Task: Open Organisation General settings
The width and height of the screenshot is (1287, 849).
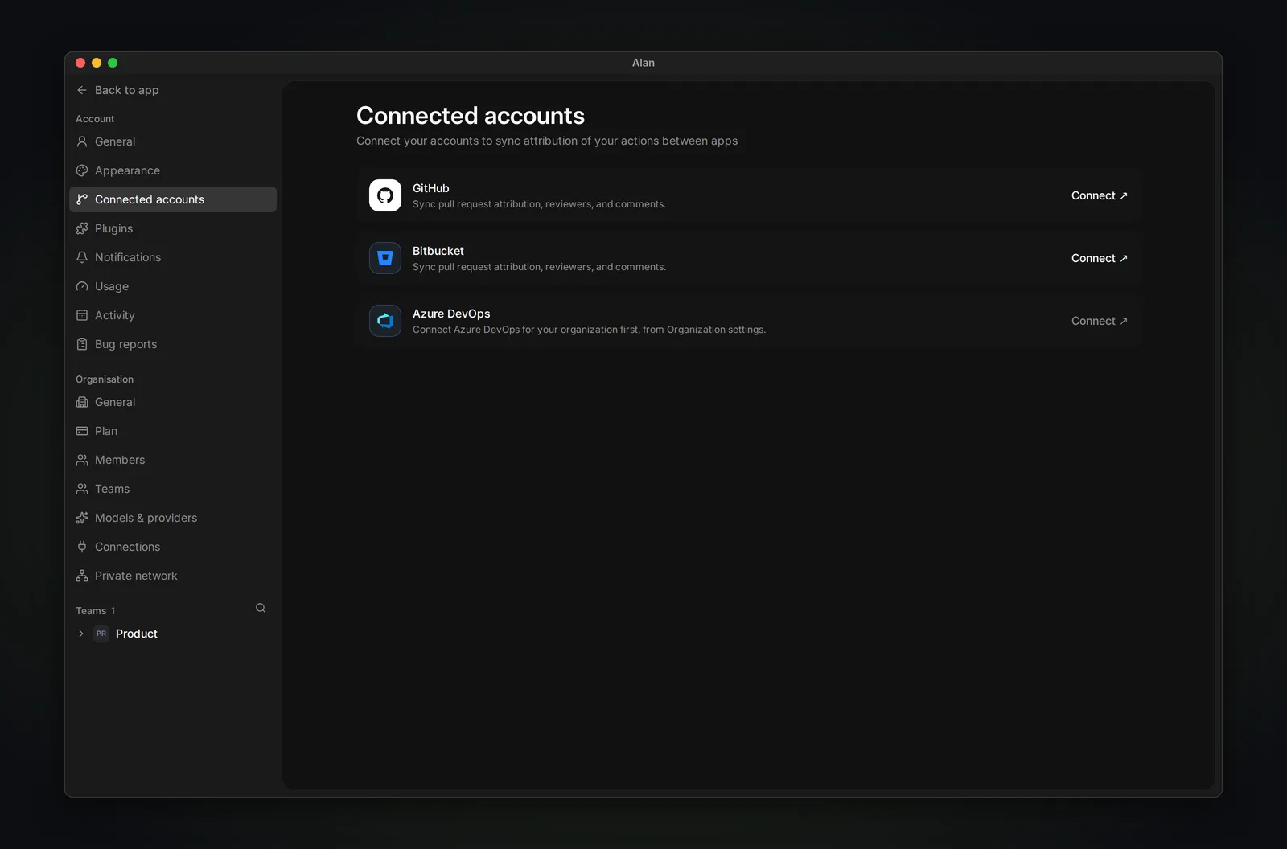Action: [173, 402]
